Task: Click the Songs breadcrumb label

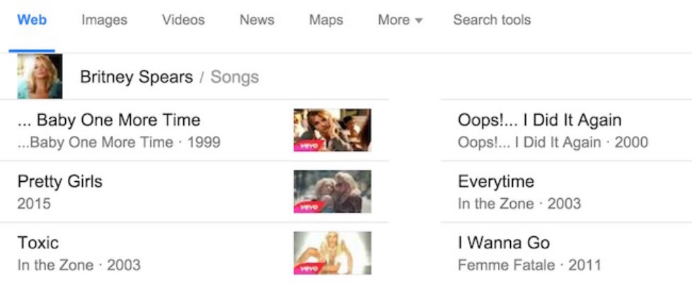Action: click(x=235, y=77)
